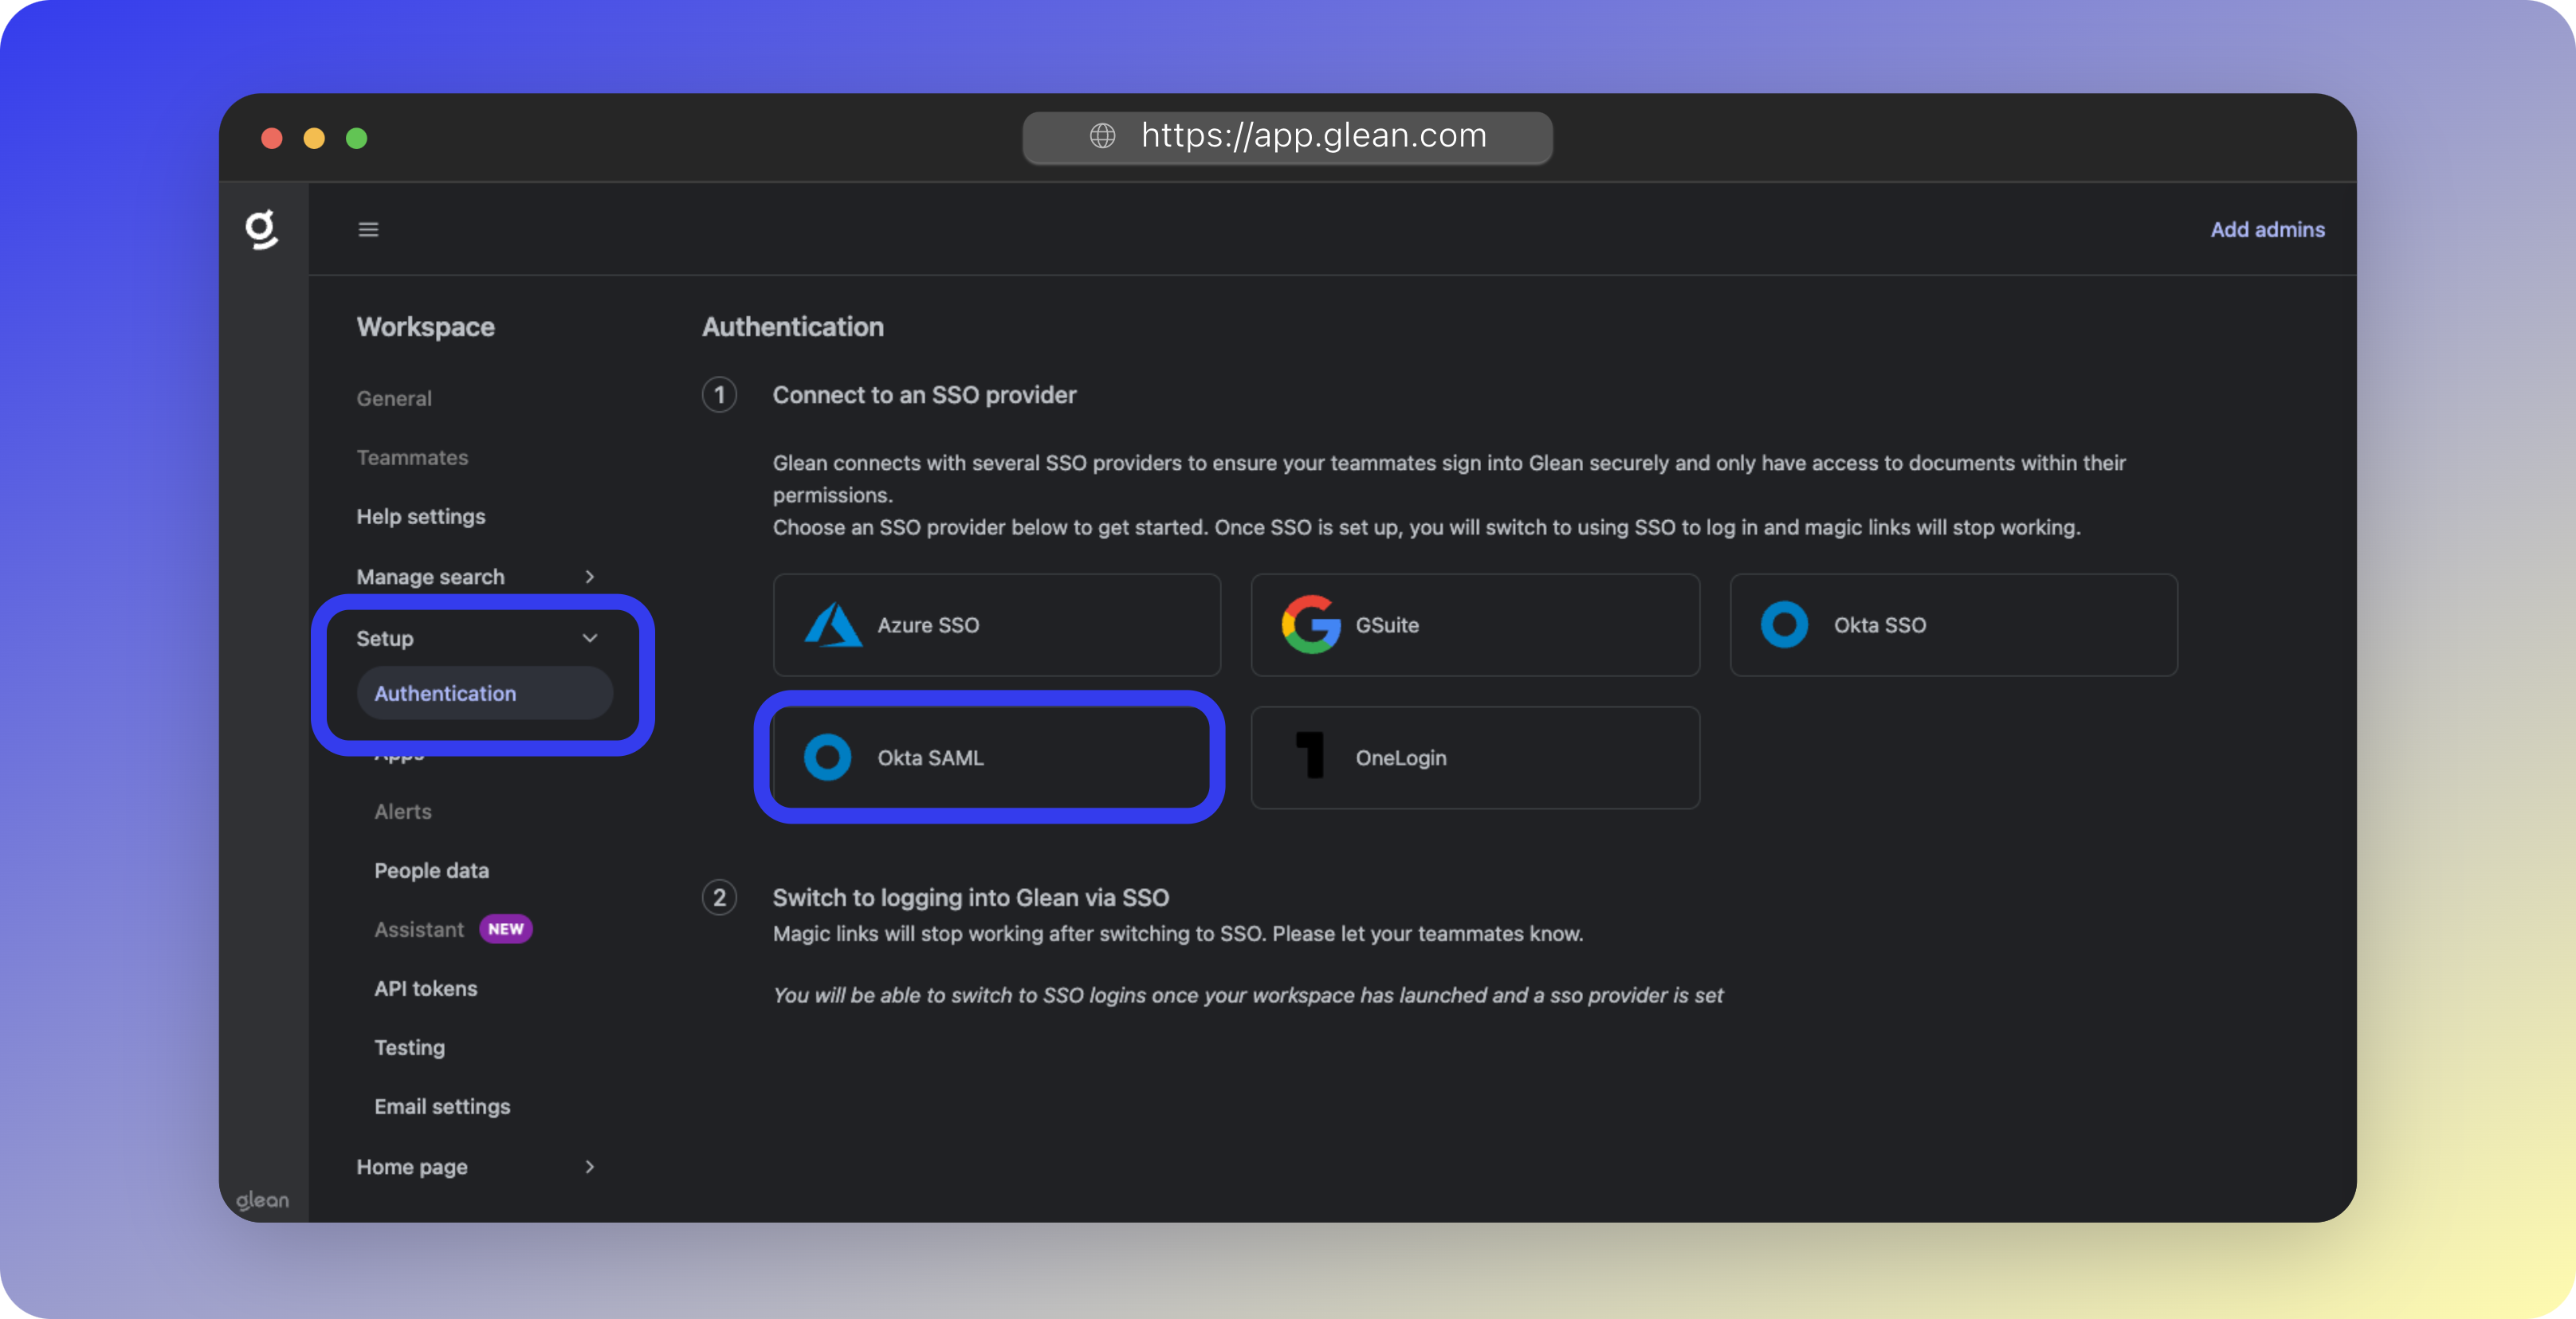This screenshot has height=1319, width=2576.
Task: Click the Glean logo icon
Action: pyautogui.click(x=262, y=229)
